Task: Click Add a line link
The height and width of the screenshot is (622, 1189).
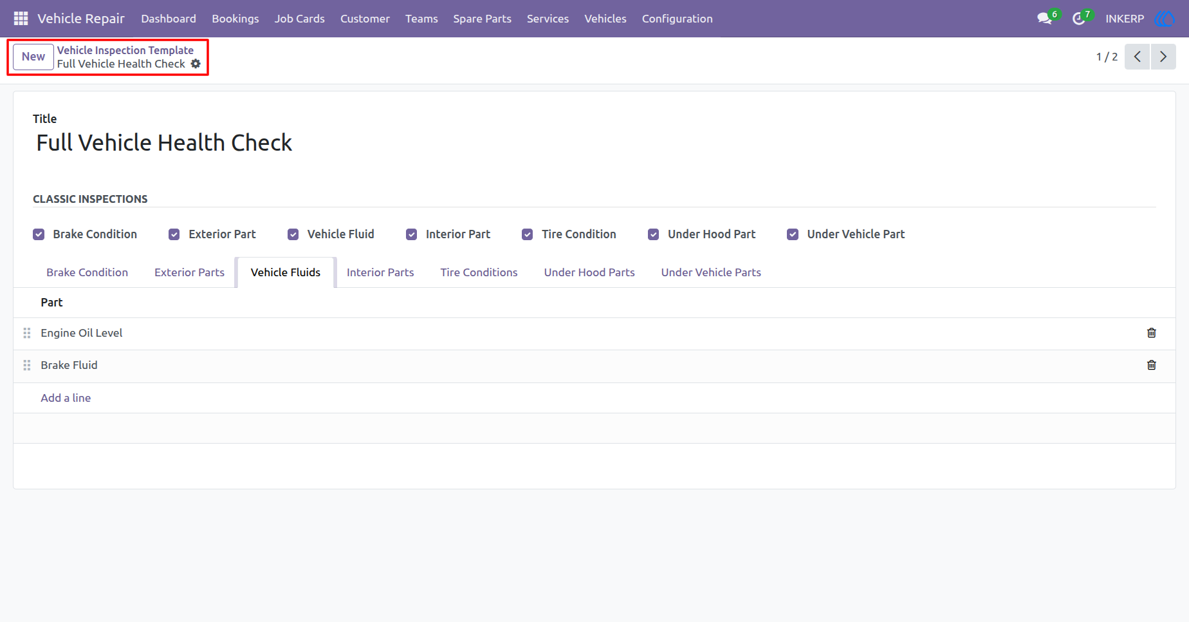Action: [x=66, y=398]
